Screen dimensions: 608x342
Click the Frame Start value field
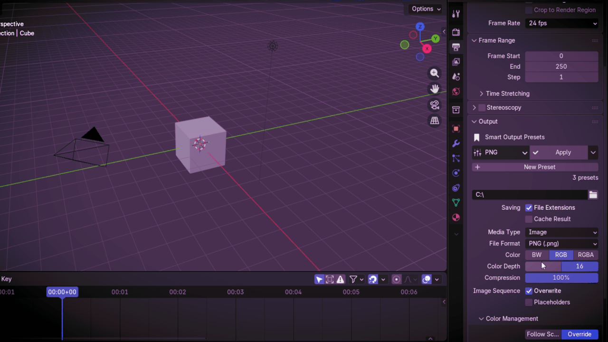click(x=561, y=56)
